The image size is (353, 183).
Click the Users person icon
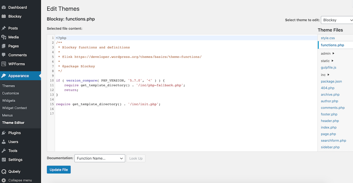click(4, 142)
